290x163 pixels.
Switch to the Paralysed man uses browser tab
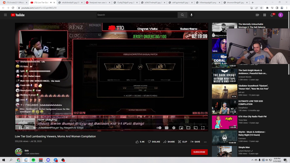98,3
